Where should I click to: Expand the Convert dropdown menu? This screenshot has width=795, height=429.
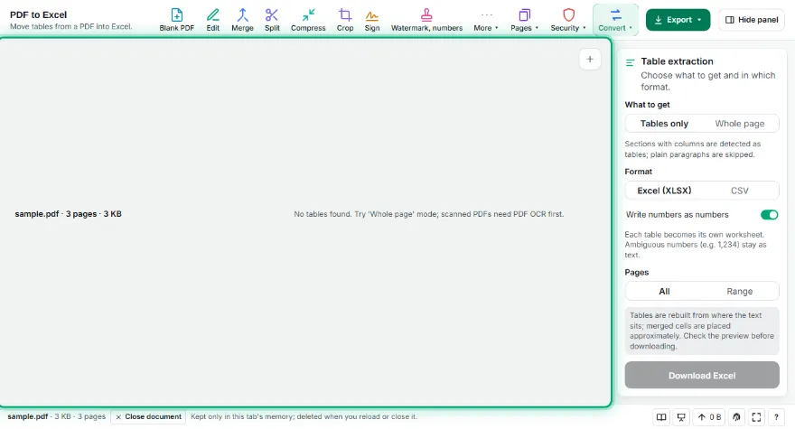[x=615, y=20]
